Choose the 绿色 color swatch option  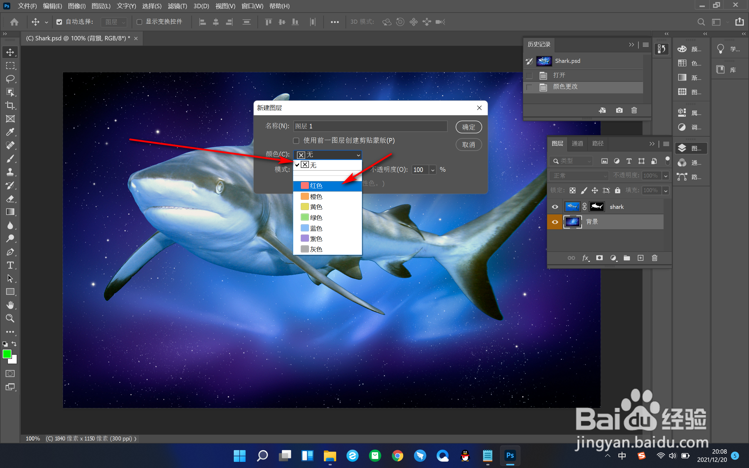(x=327, y=218)
